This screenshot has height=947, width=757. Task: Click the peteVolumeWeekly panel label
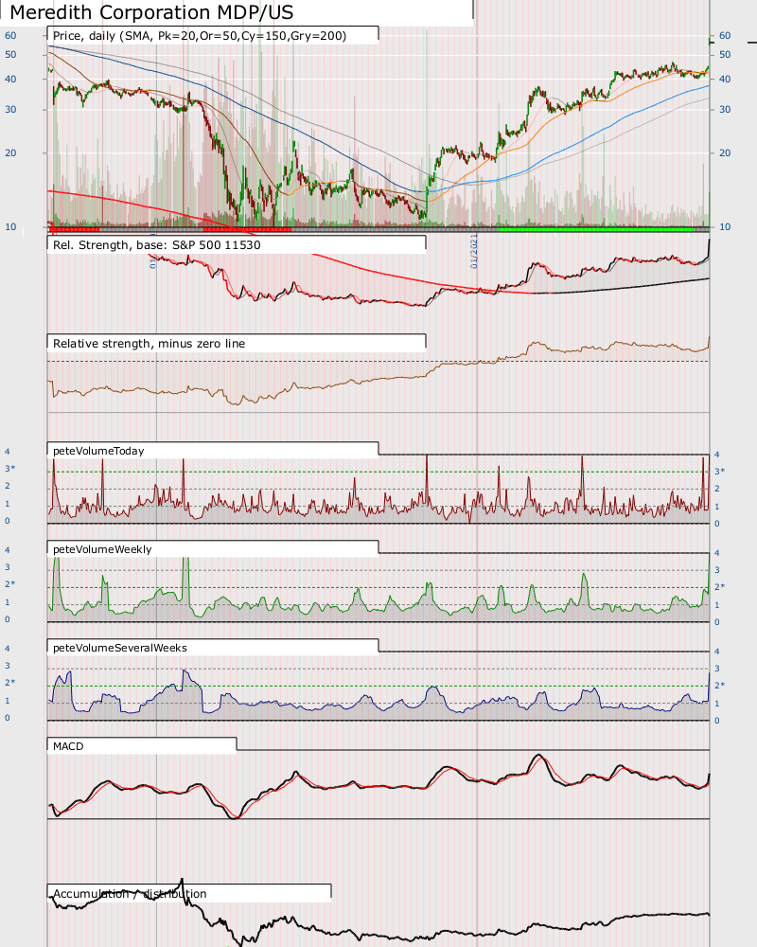pyautogui.click(x=102, y=549)
